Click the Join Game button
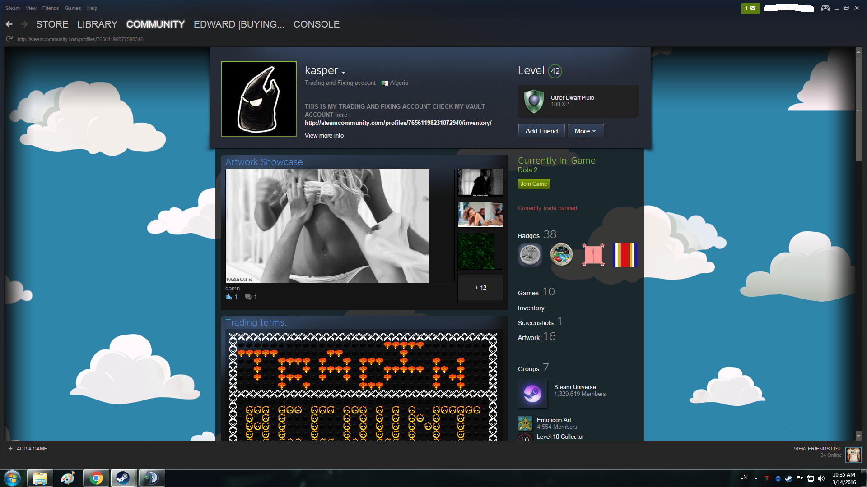867x487 pixels. (533, 184)
